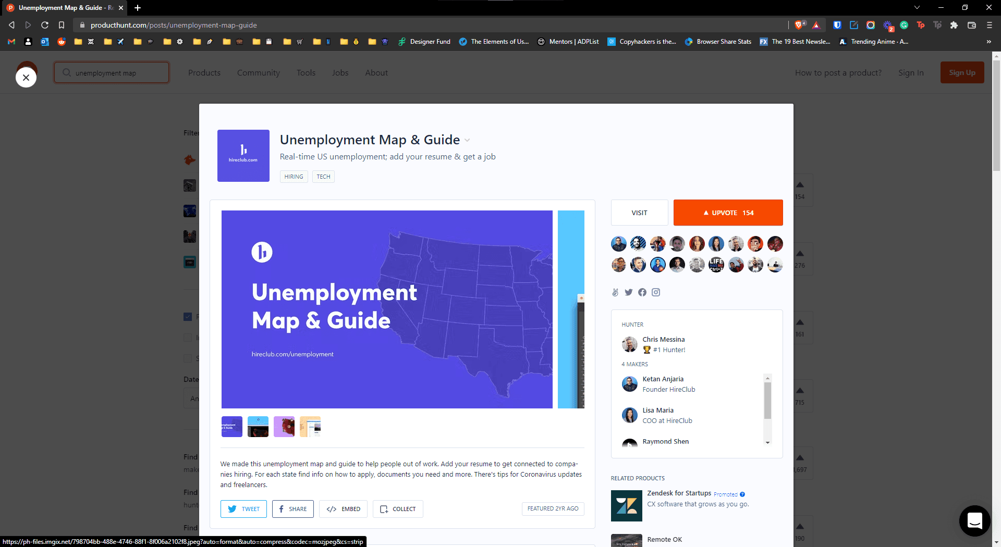1001x547 pixels.
Task: Open the Tools nav item
Action: [306, 73]
